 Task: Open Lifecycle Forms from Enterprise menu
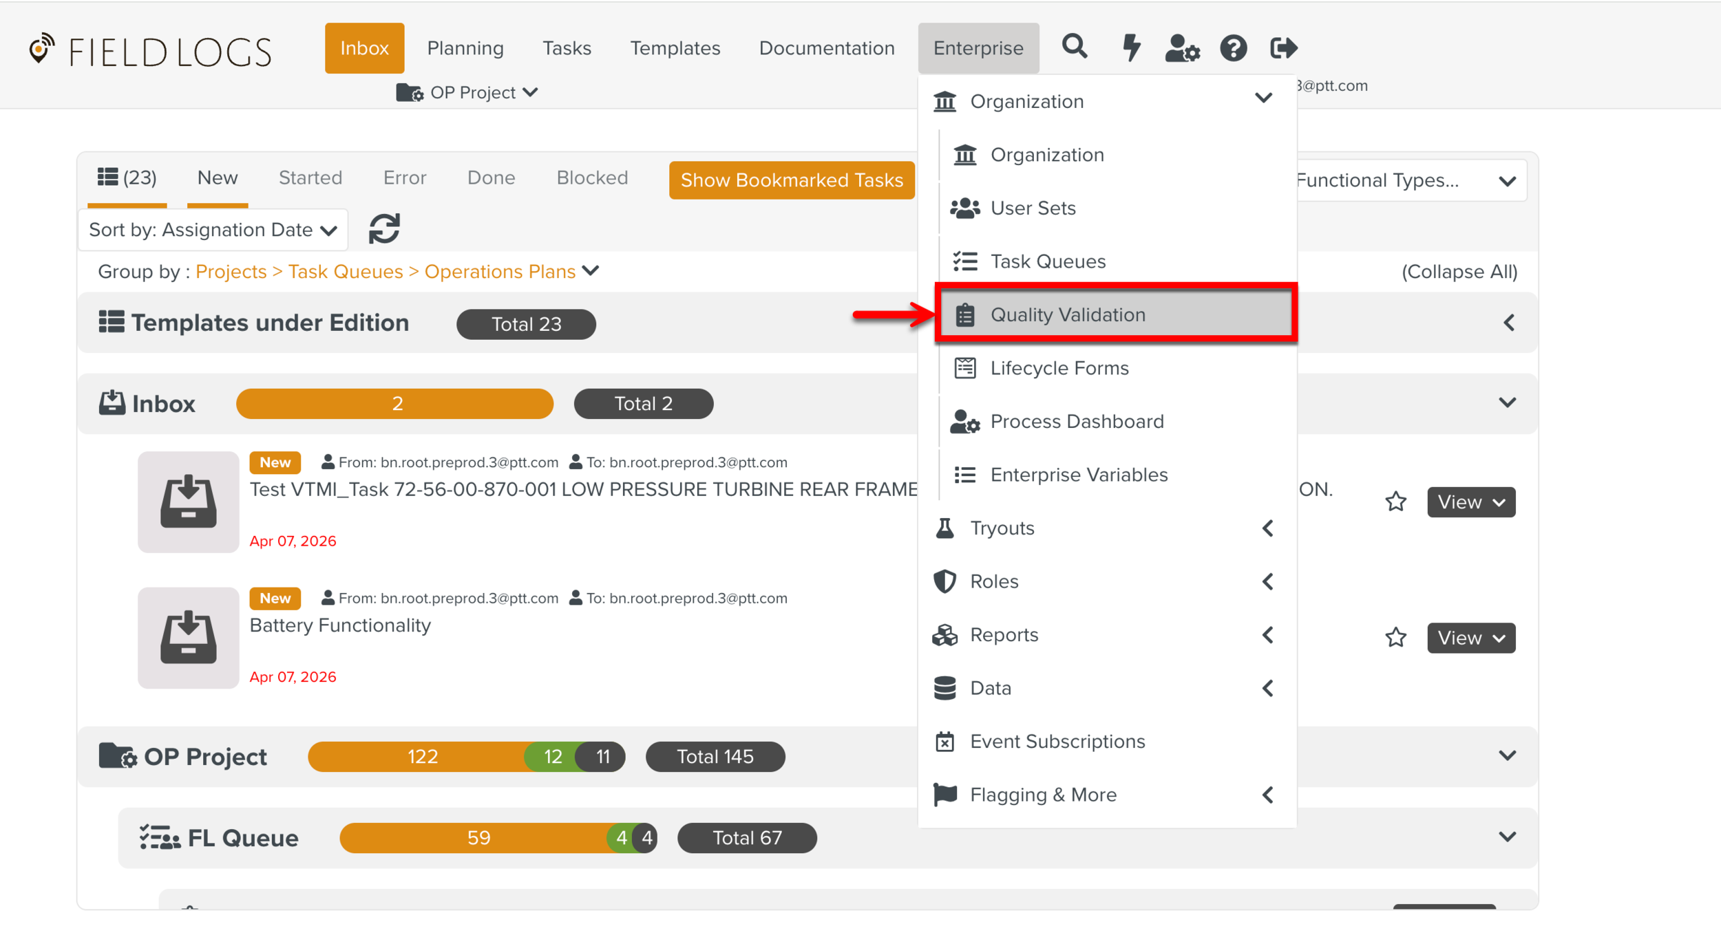pyautogui.click(x=1059, y=368)
